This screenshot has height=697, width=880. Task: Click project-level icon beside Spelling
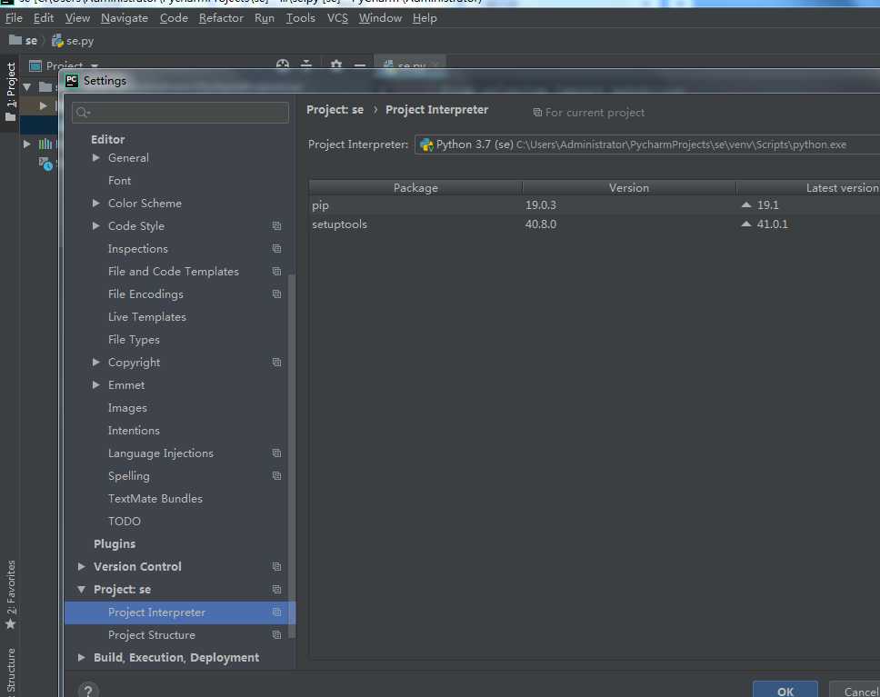click(276, 476)
